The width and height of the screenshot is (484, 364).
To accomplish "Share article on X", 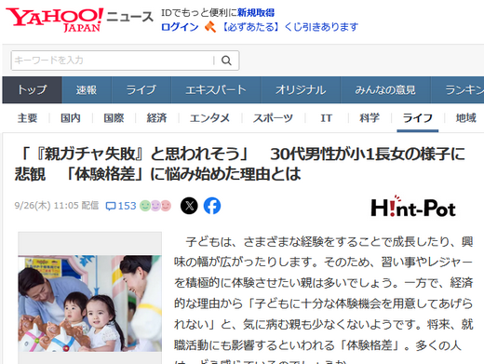I will point(189,206).
